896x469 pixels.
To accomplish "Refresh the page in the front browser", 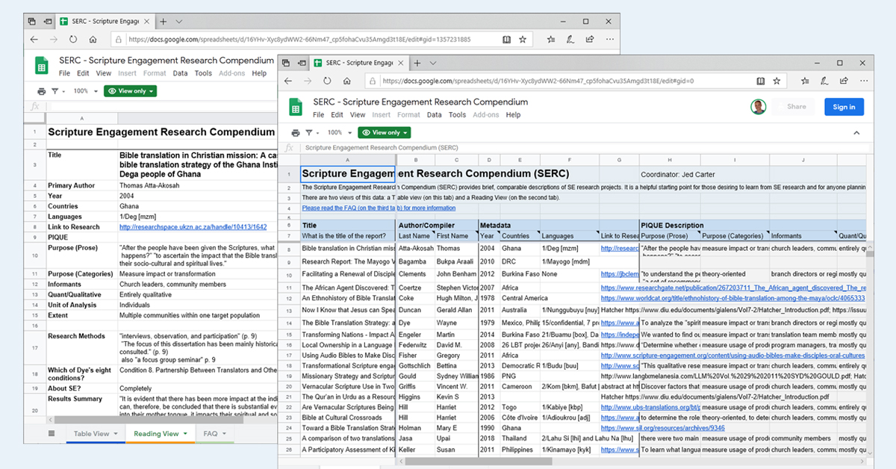I will point(327,81).
